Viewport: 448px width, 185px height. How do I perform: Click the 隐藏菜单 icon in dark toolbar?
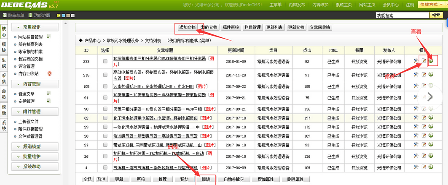point(4,16)
